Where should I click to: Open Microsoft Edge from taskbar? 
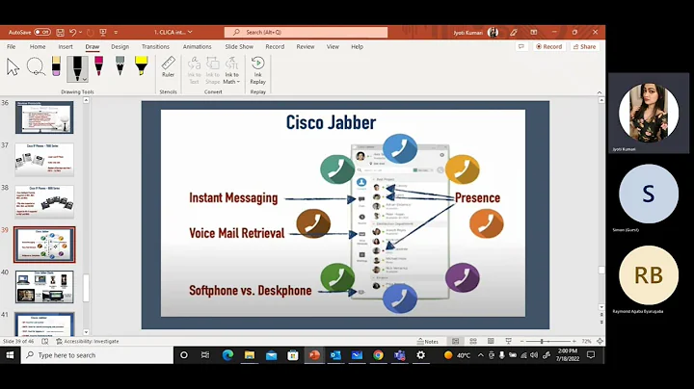227,355
